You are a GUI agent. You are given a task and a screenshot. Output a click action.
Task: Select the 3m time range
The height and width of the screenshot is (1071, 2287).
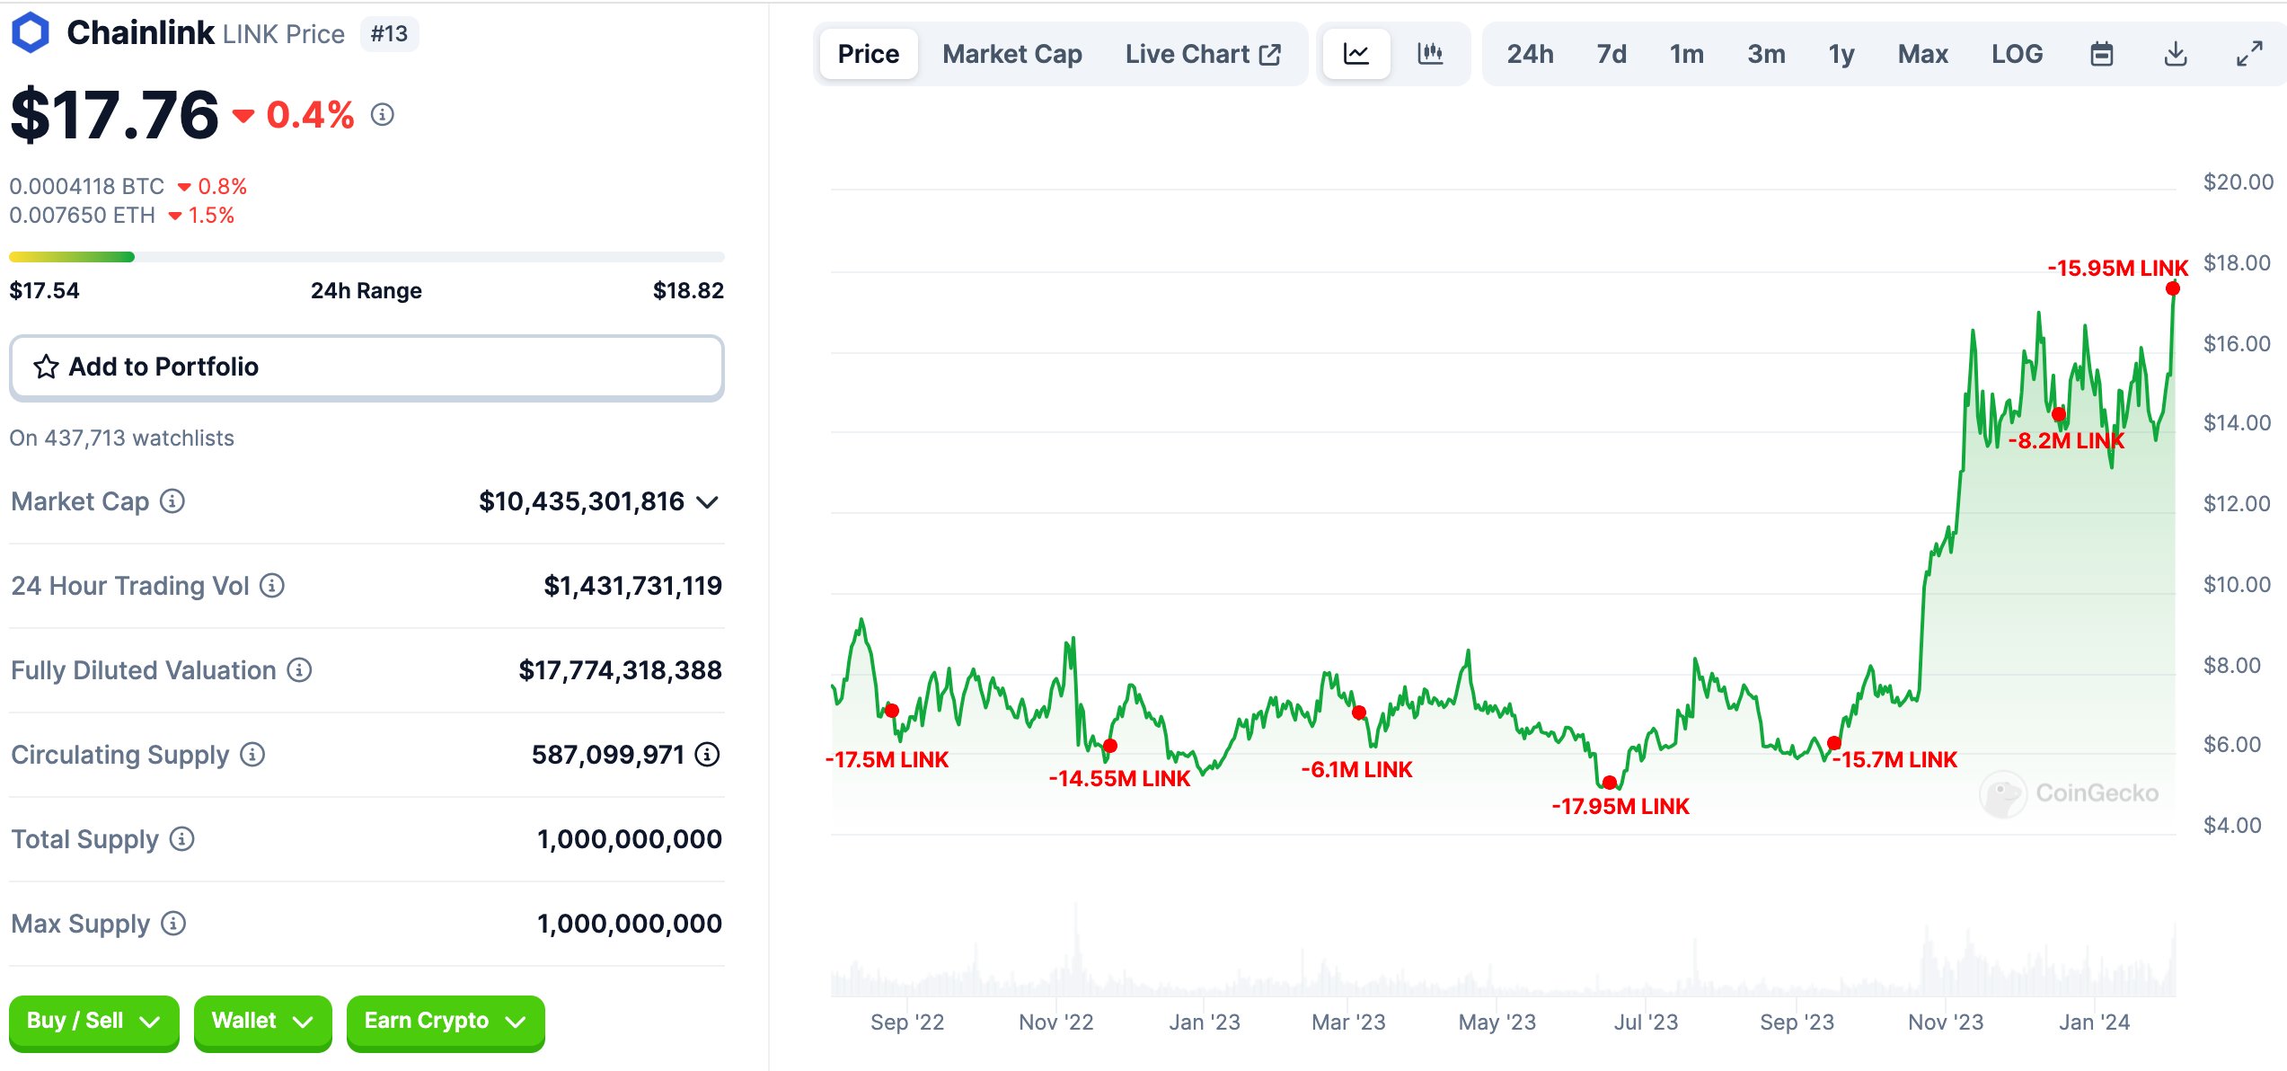pos(1766,54)
